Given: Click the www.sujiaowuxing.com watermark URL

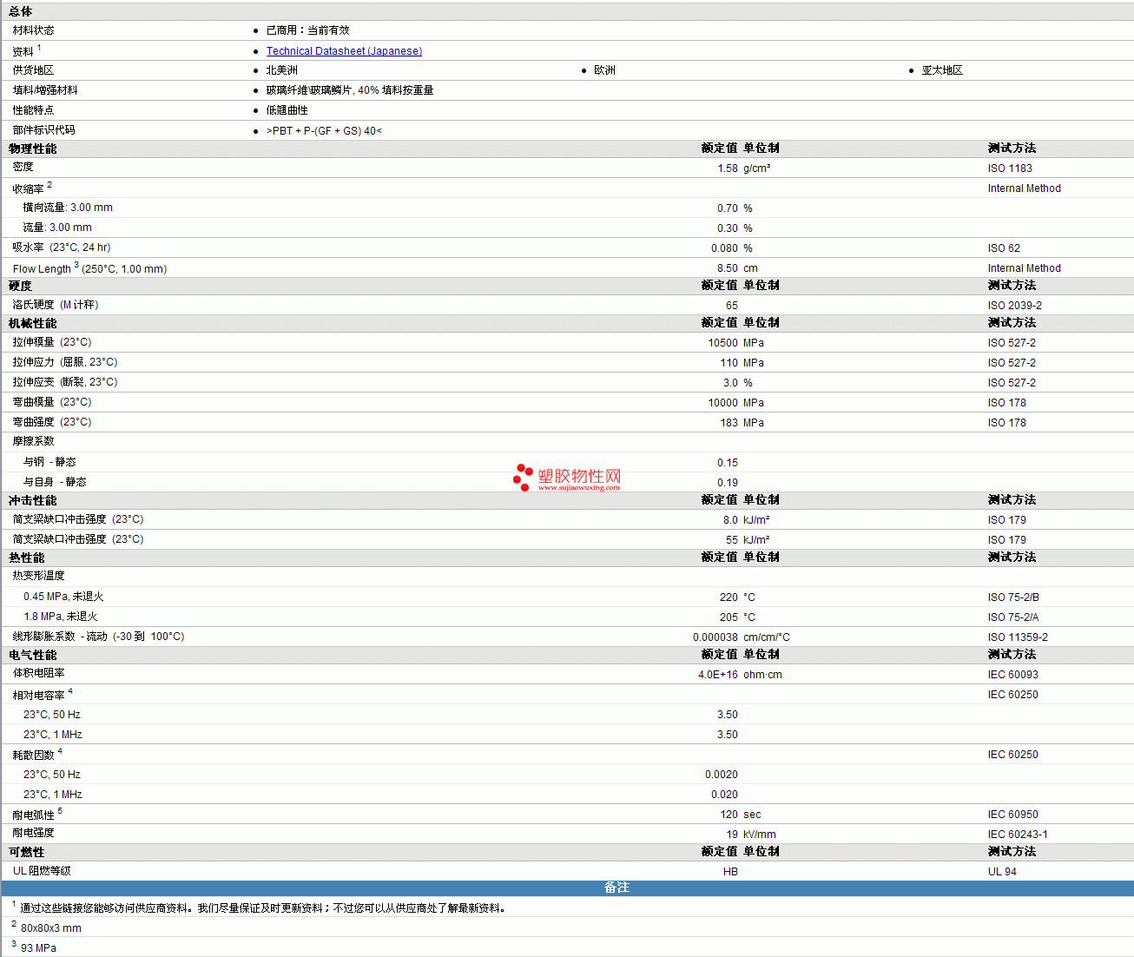Looking at the screenshot, I should click(579, 488).
